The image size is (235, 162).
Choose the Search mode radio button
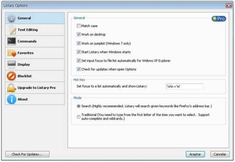78,106
